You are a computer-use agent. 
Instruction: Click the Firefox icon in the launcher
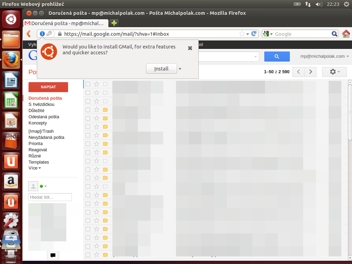(x=11, y=60)
